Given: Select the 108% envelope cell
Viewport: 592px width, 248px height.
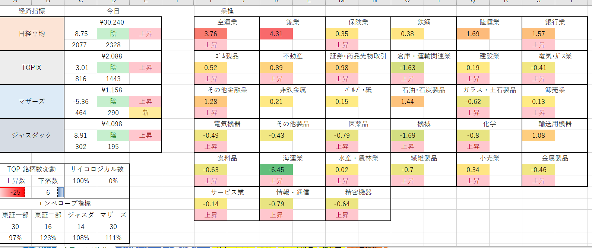Looking at the screenshot, I should [80, 238].
